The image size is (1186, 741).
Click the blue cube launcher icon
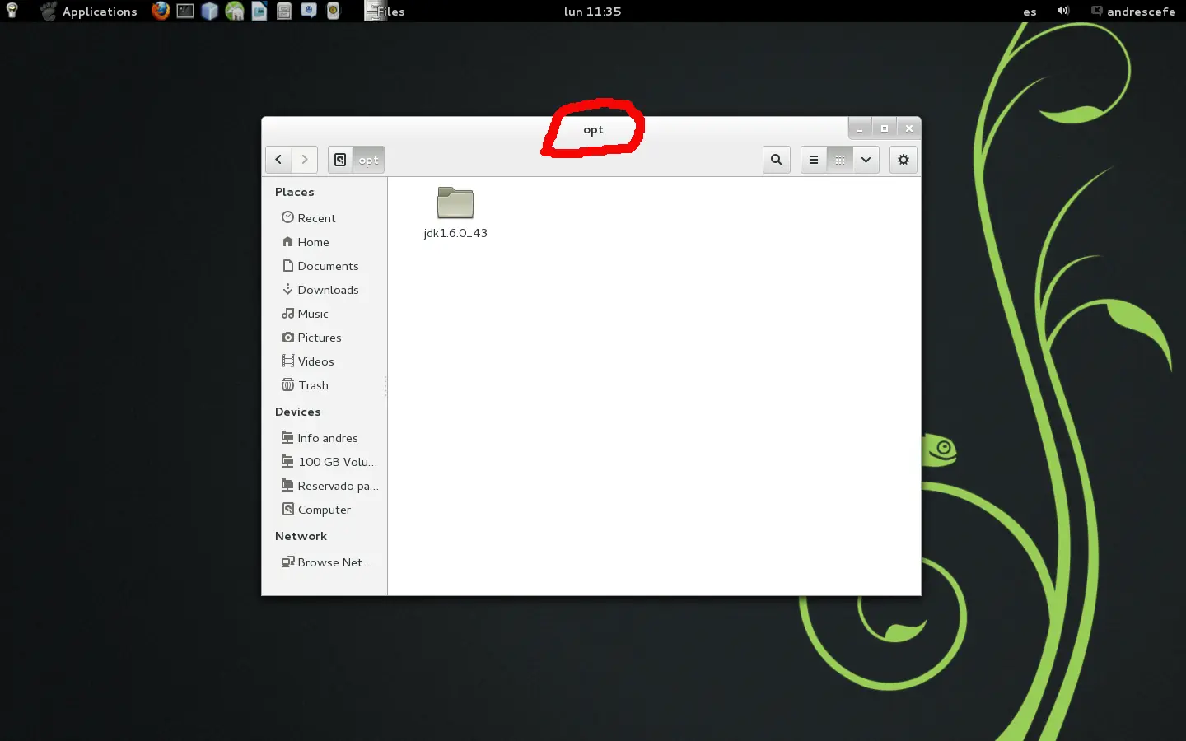210,11
